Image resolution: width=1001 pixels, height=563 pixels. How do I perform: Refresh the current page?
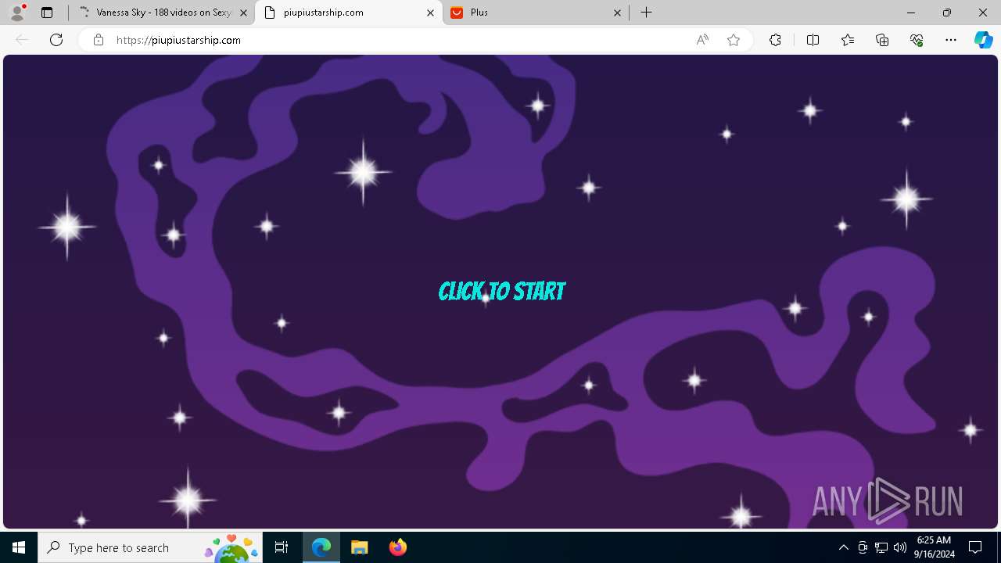coord(56,40)
